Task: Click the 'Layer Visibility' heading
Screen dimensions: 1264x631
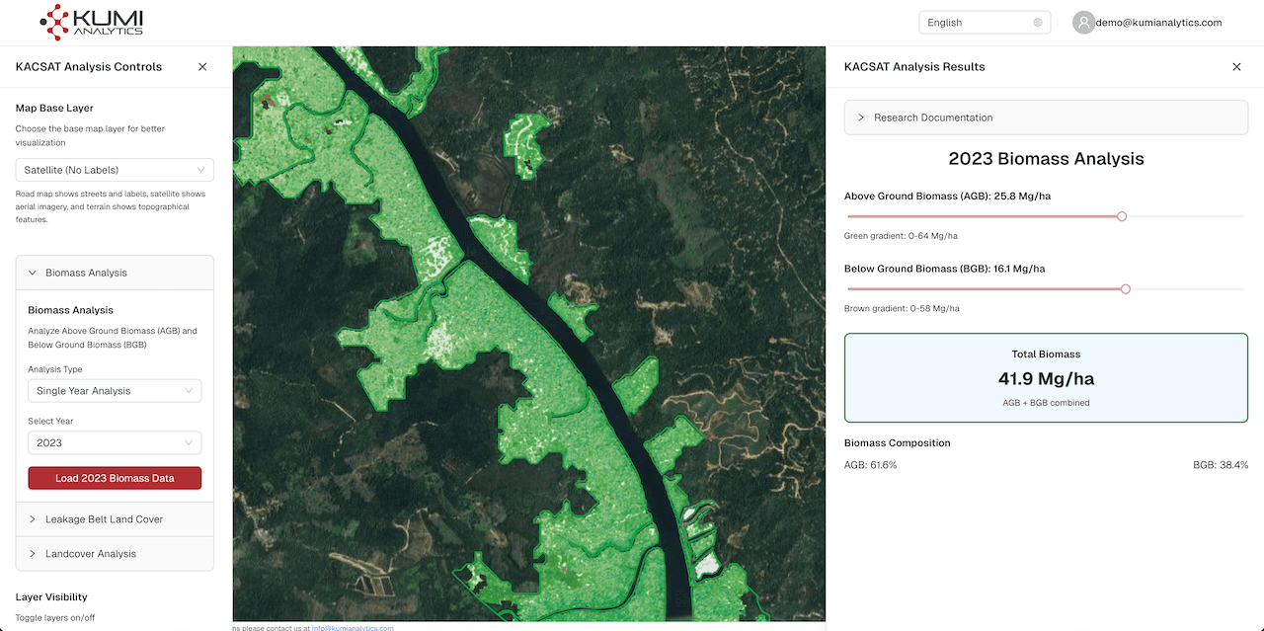Action: [x=51, y=597]
